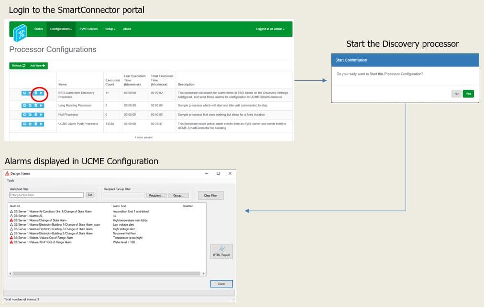The image size is (484, 307).
Task: Copy the Long Running Processor configuration
Action: (30, 106)
